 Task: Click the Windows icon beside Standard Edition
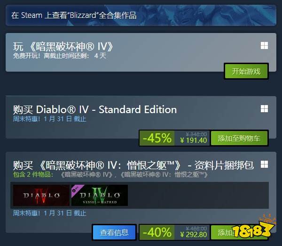(264, 109)
